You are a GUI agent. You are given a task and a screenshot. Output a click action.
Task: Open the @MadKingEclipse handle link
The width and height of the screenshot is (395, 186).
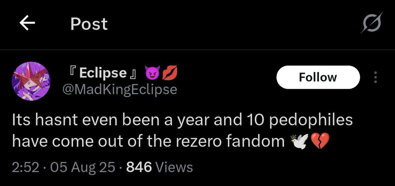[120, 89]
